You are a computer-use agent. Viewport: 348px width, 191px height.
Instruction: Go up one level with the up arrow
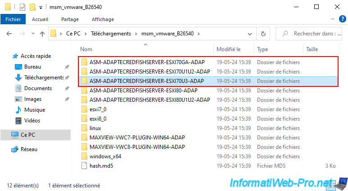[42, 34]
